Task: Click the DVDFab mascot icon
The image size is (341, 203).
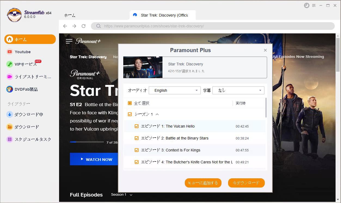Action: 10,89
